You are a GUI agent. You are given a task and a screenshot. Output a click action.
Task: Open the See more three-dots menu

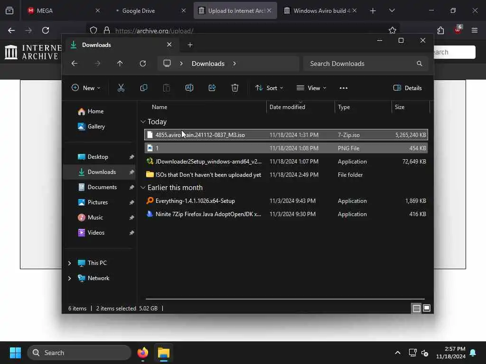[x=344, y=88]
